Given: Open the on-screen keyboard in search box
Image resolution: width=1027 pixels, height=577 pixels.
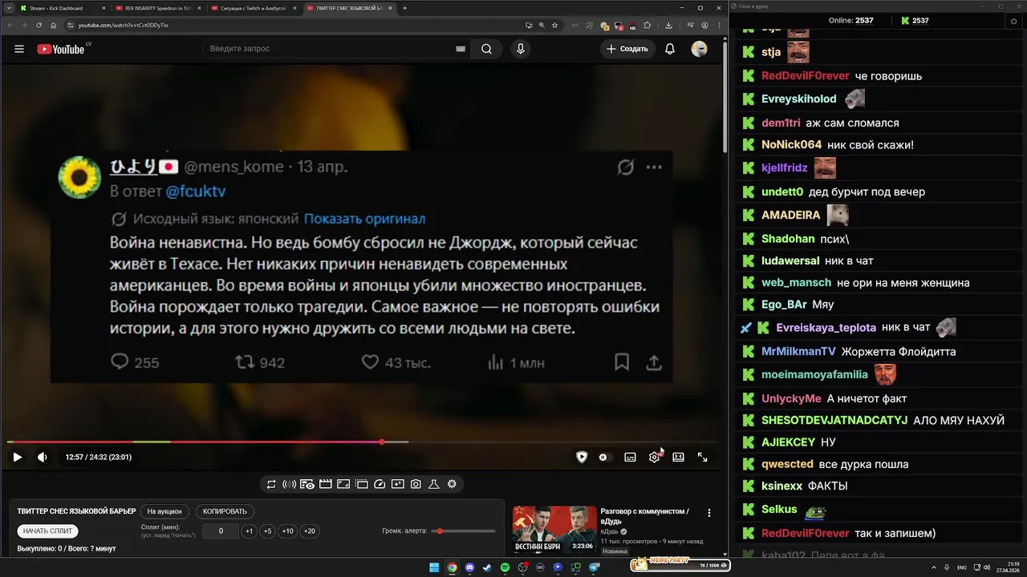Looking at the screenshot, I should (461, 49).
